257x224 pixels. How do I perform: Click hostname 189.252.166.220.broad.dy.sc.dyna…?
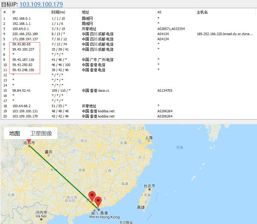point(225,34)
